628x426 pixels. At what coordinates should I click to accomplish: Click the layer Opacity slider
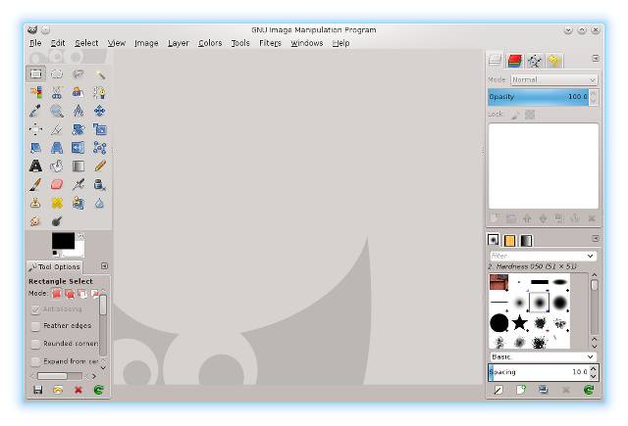click(539, 97)
